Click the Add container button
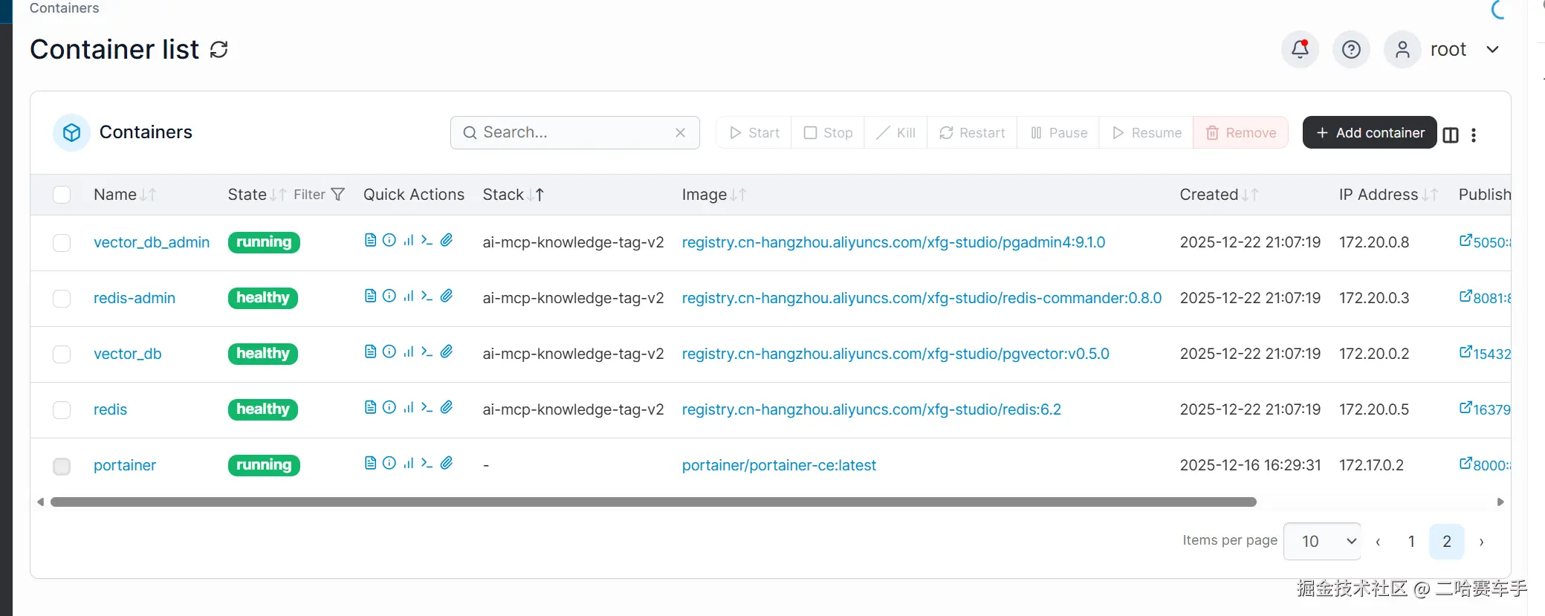The height and width of the screenshot is (616, 1545). (1370, 133)
